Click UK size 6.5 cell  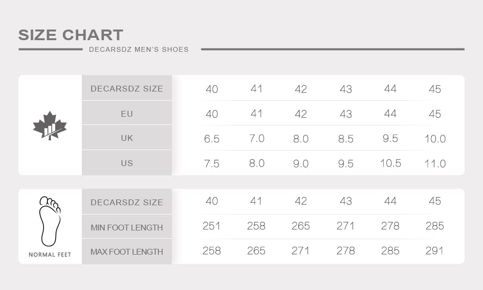[211, 139]
